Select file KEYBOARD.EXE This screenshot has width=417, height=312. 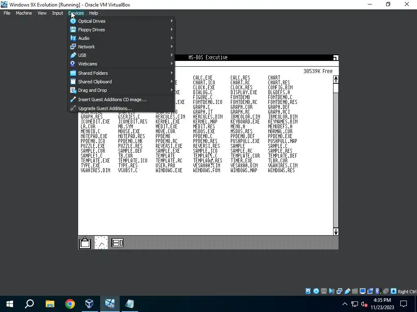pyautogui.click(x=245, y=121)
